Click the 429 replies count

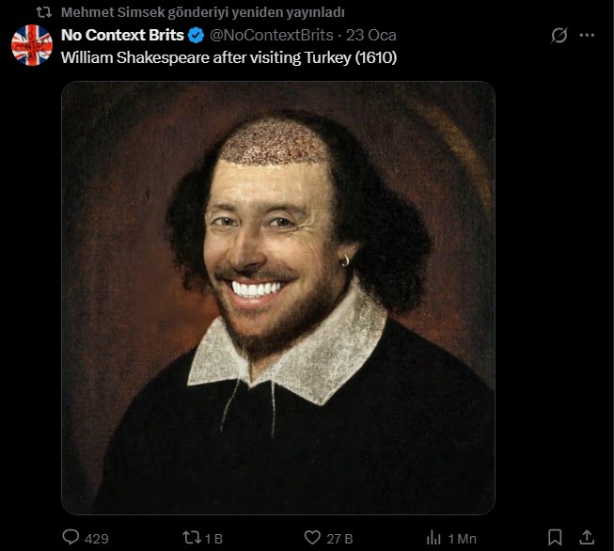[96, 539]
